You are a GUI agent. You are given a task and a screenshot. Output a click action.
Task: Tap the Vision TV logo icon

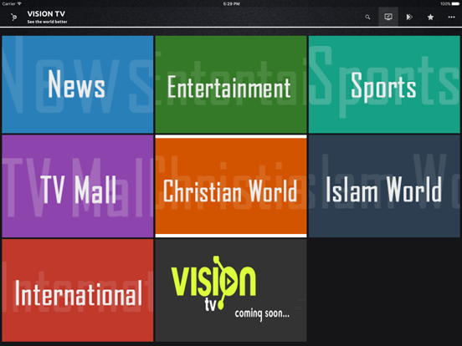[x=13, y=18]
